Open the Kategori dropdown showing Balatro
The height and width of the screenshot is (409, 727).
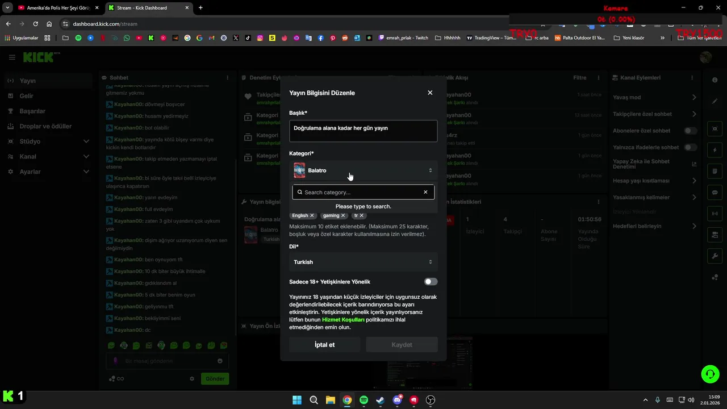click(363, 170)
